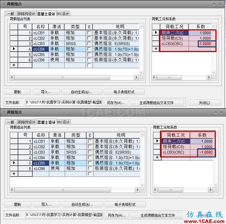The height and width of the screenshot is (224, 226).
Task: Tick E checkbox for cLCB2 in top window
Action: coord(89,38)
